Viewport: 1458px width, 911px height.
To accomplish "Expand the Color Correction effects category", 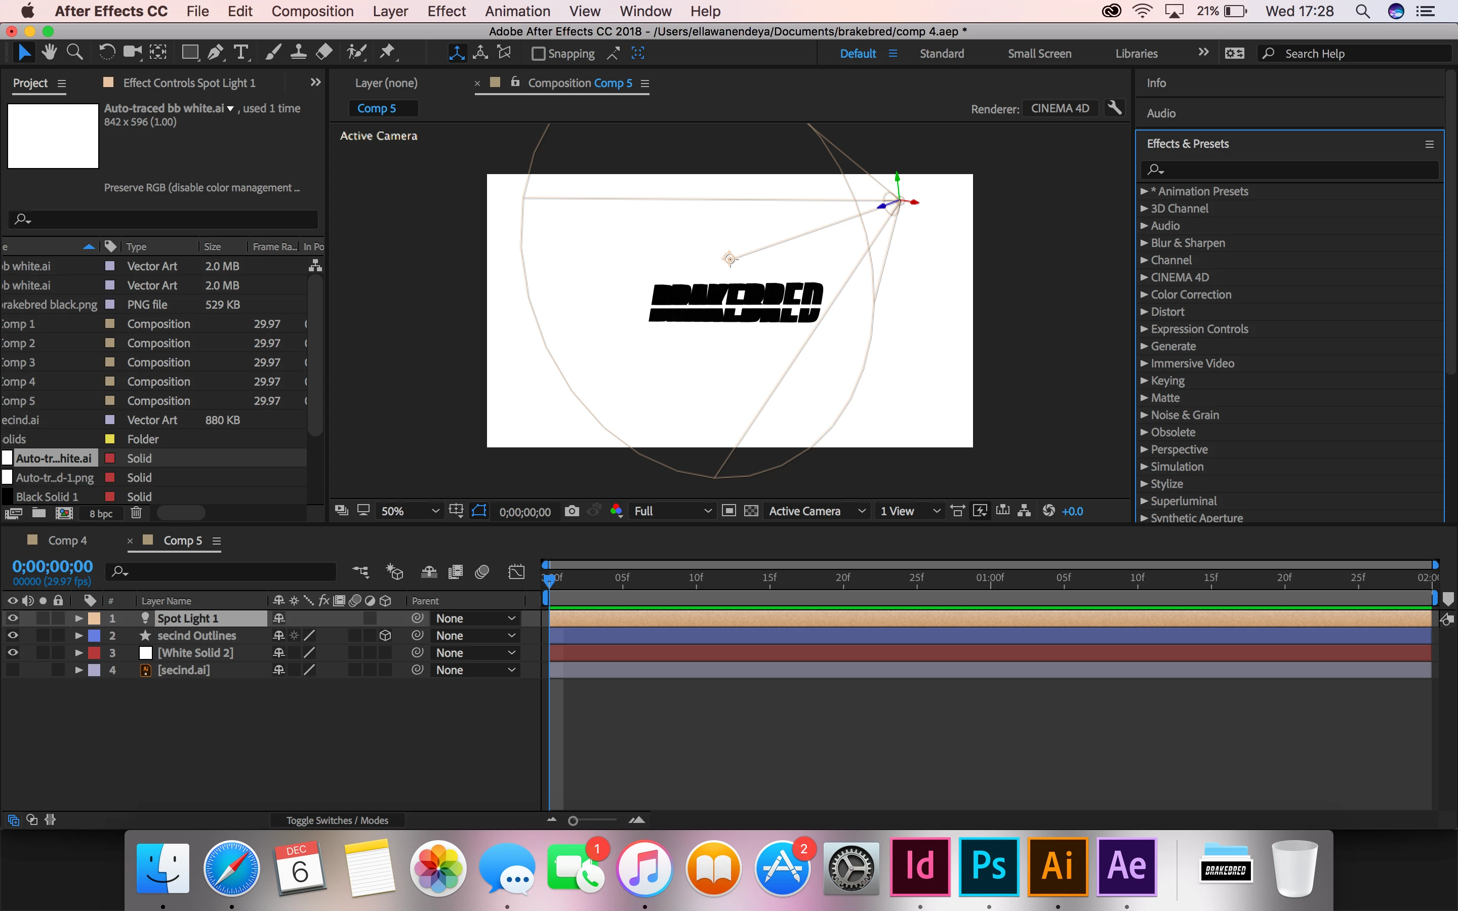I will (x=1144, y=295).
